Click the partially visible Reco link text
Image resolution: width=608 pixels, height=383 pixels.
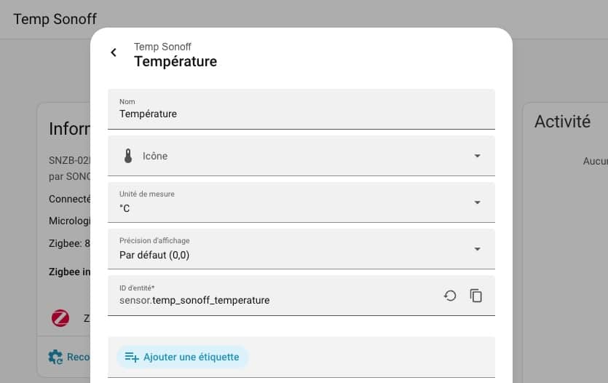(78, 357)
